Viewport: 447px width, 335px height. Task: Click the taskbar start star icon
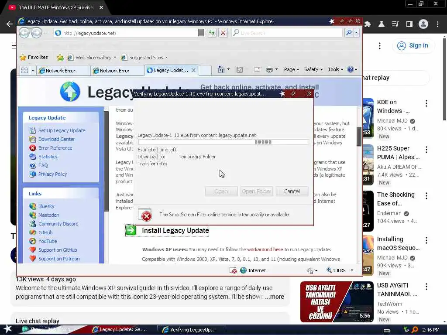[x=8, y=329]
